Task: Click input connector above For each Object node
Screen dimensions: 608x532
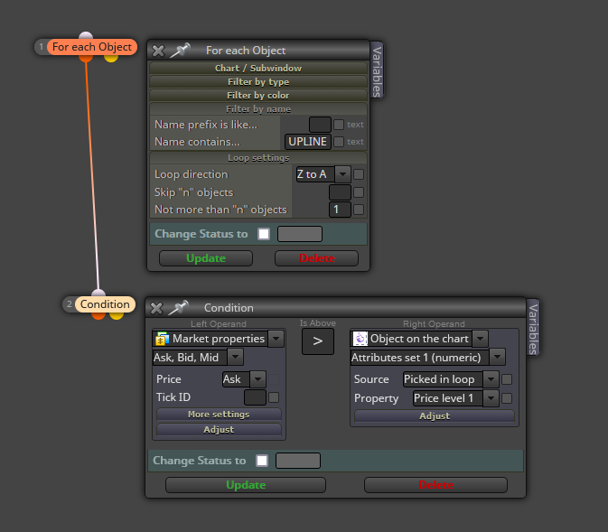Action: coord(86,35)
